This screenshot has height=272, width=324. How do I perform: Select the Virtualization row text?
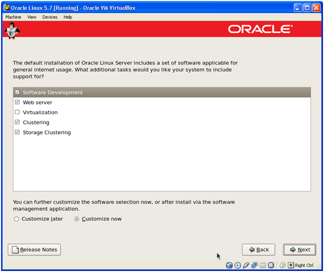click(40, 112)
